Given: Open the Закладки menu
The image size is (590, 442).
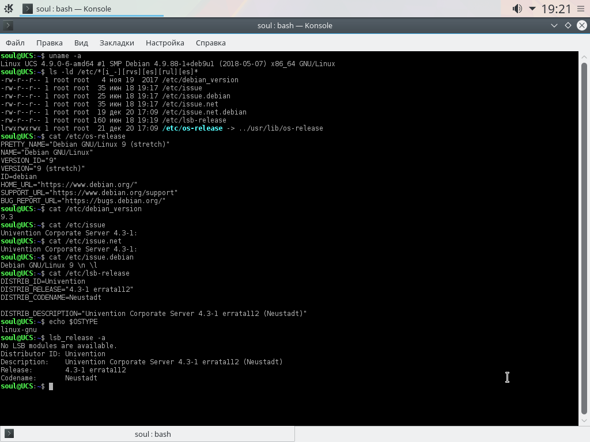Looking at the screenshot, I should coord(116,43).
